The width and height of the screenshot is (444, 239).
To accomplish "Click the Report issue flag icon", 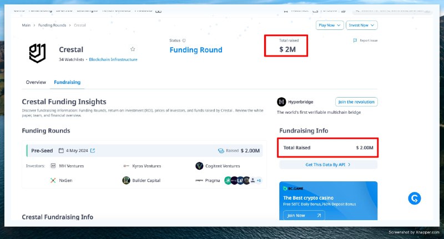I will coord(355,40).
